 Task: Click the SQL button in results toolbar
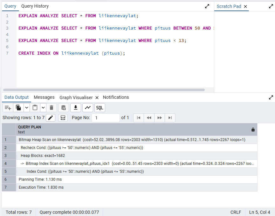click(x=100, y=108)
